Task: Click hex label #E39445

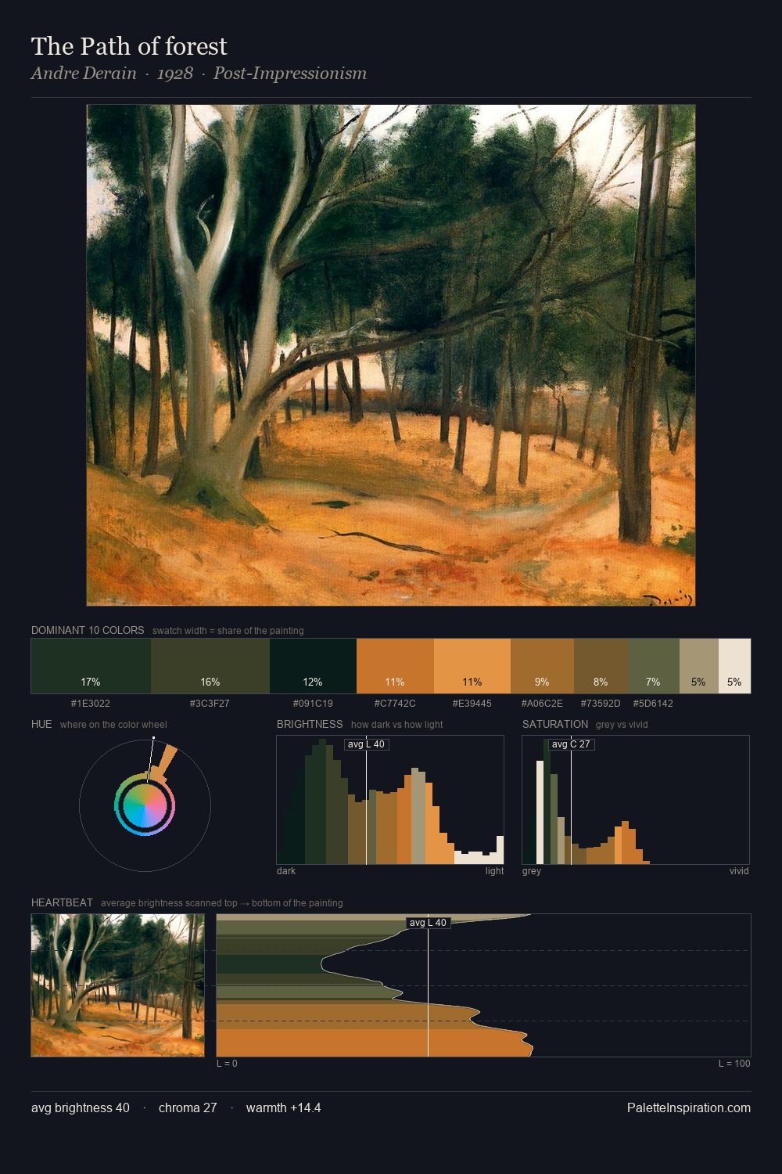Action: coord(472,704)
